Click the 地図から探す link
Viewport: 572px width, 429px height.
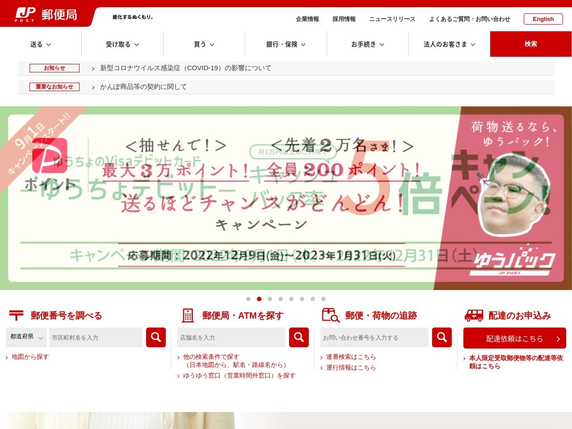pyautogui.click(x=30, y=357)
